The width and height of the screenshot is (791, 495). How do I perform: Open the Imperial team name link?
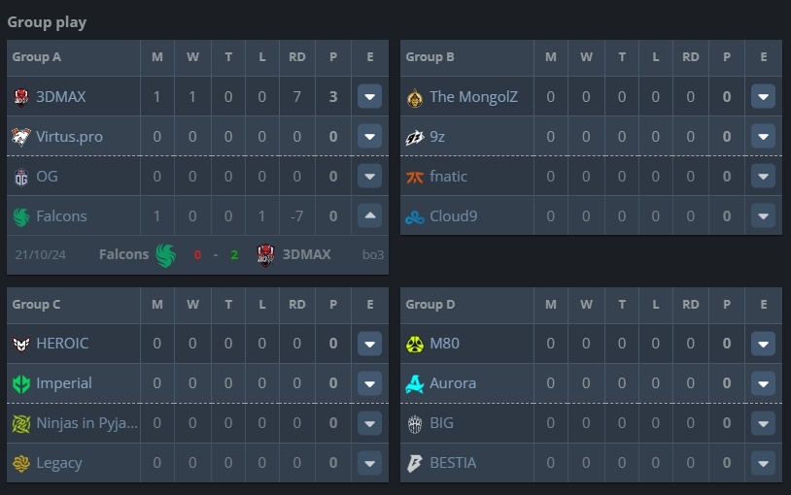tap(64, 383)
